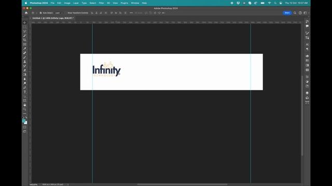Select the History Brush tool
Screen dimensions: 332x186
click(24, 66)
